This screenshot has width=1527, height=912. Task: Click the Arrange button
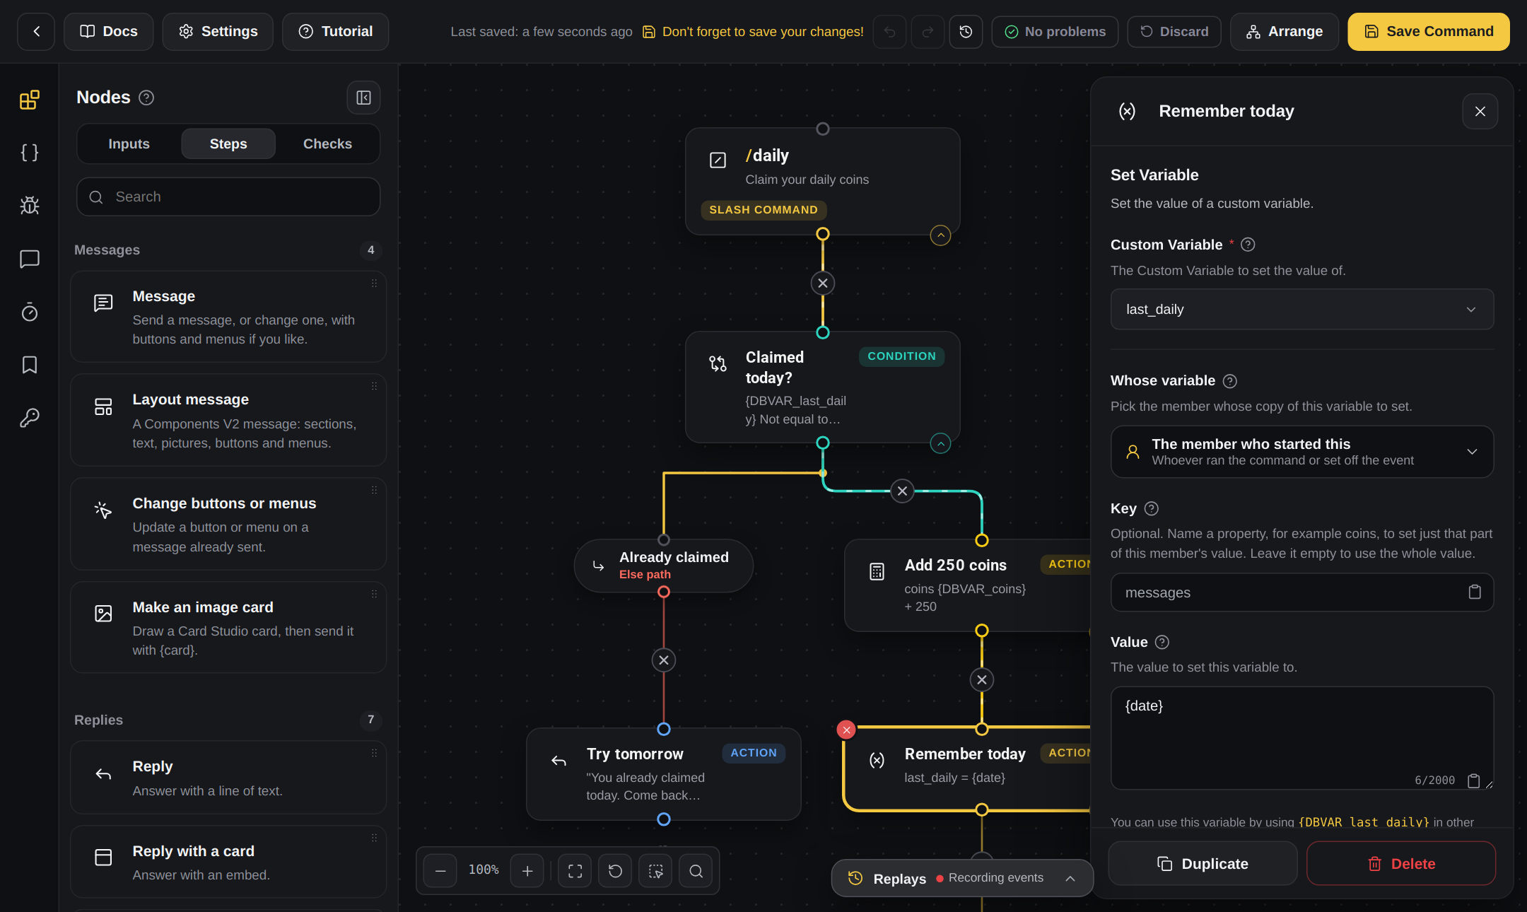(x=1284, y=32)
